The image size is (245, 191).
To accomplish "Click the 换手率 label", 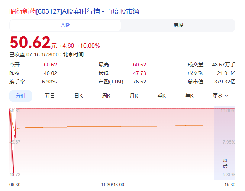I will pos(17,82).
